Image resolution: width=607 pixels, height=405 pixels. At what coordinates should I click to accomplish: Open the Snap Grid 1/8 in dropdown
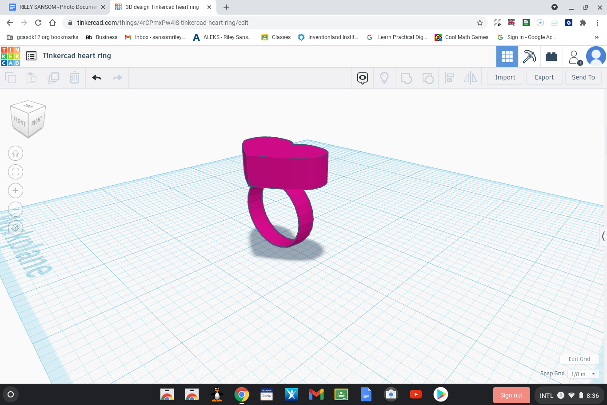pos(583,373)
